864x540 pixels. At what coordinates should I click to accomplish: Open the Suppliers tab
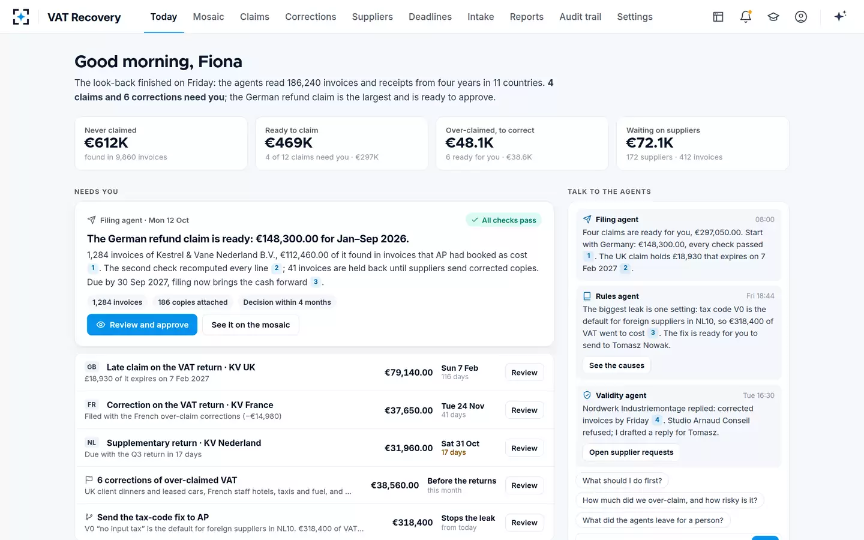click(x=372, y=17)
